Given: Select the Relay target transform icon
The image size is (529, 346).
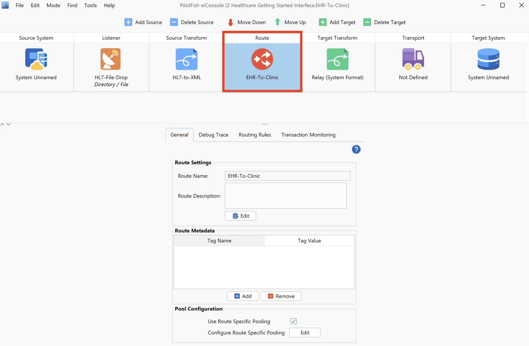Looking at the screenshot, I should tap(337, 59).
